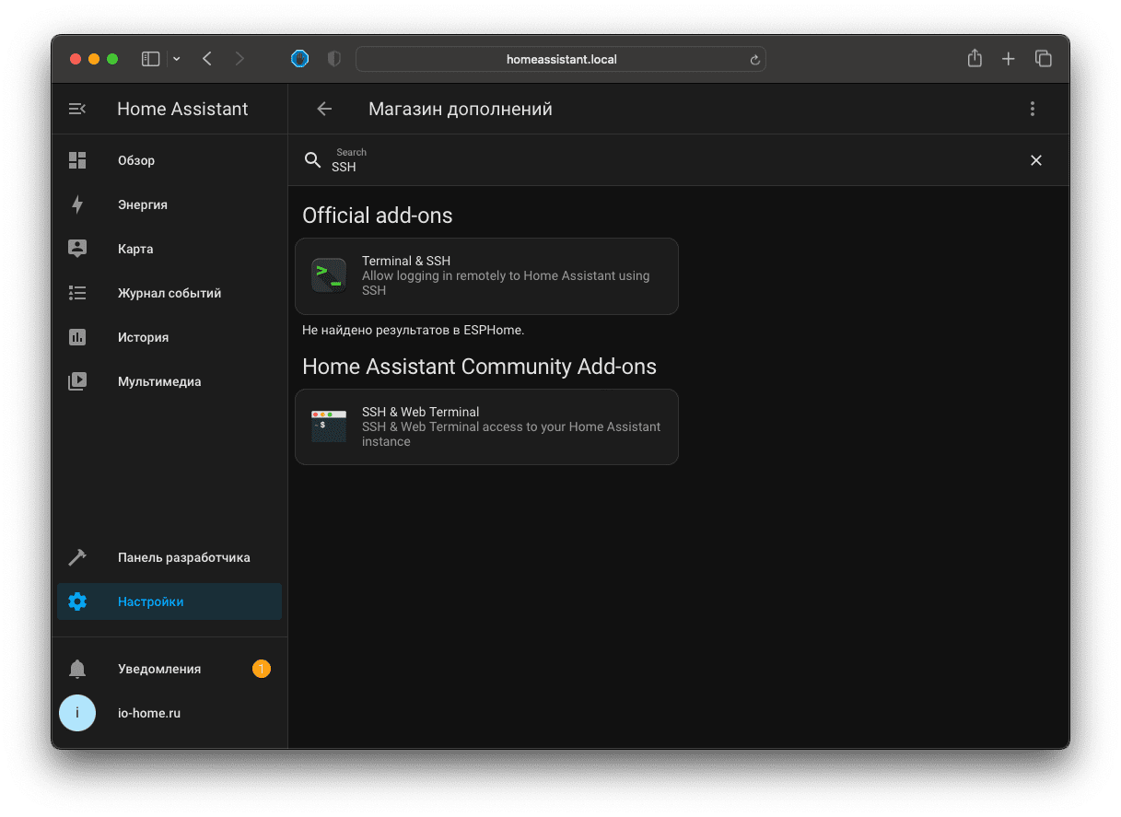The image size is (1121, 817).
Task: Click the blue Safari extension icon
Action: coord(300,59)
